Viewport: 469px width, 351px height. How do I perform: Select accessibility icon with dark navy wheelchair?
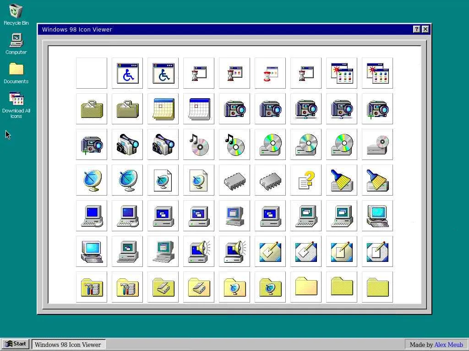coord(163,73)
